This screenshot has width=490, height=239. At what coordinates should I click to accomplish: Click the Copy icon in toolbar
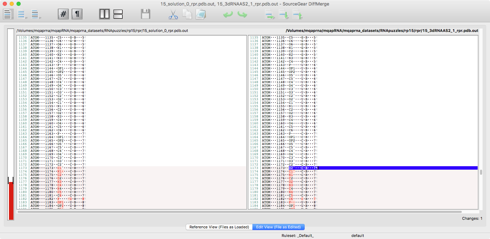pos(187,14)
